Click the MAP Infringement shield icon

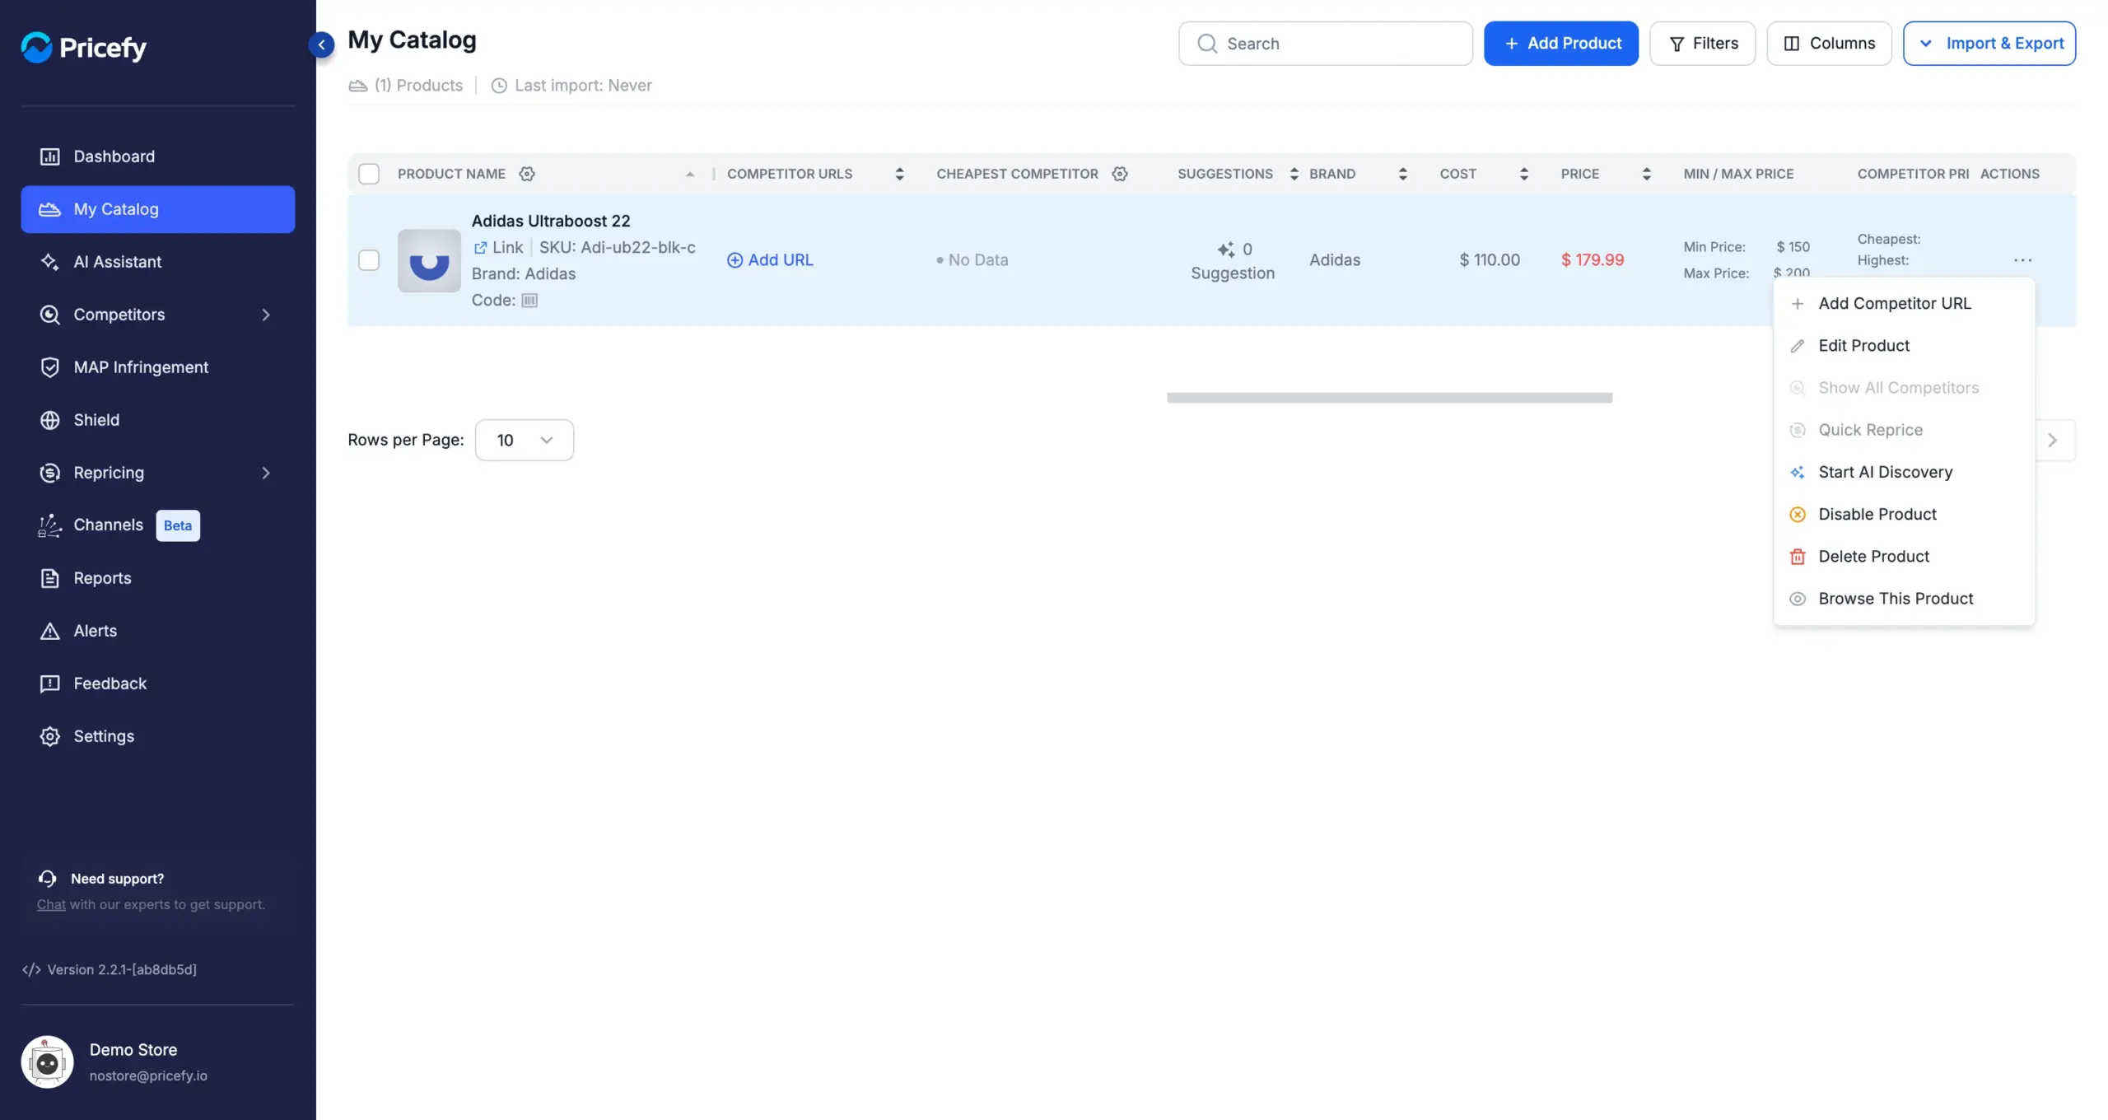click(50, 367)
